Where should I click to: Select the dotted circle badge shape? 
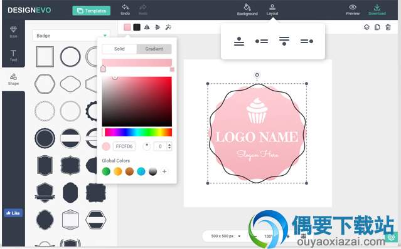coord(45,111)
